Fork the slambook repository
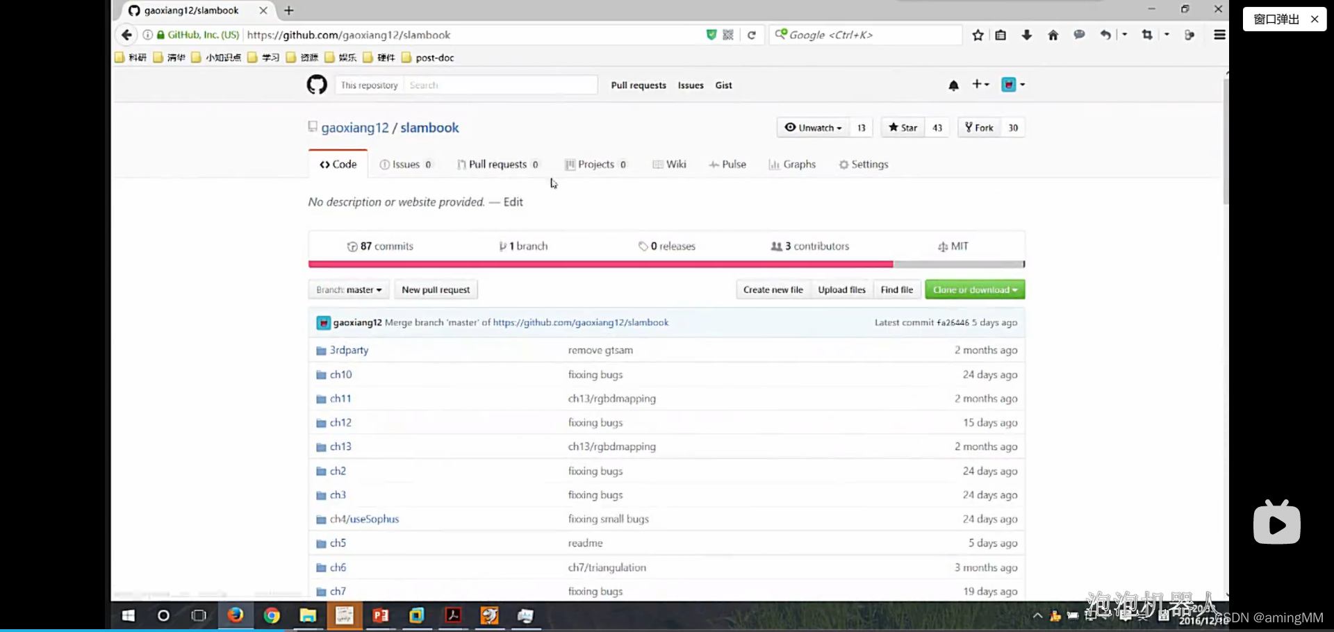Viewport: 1334px width, 632px height. 978,128
